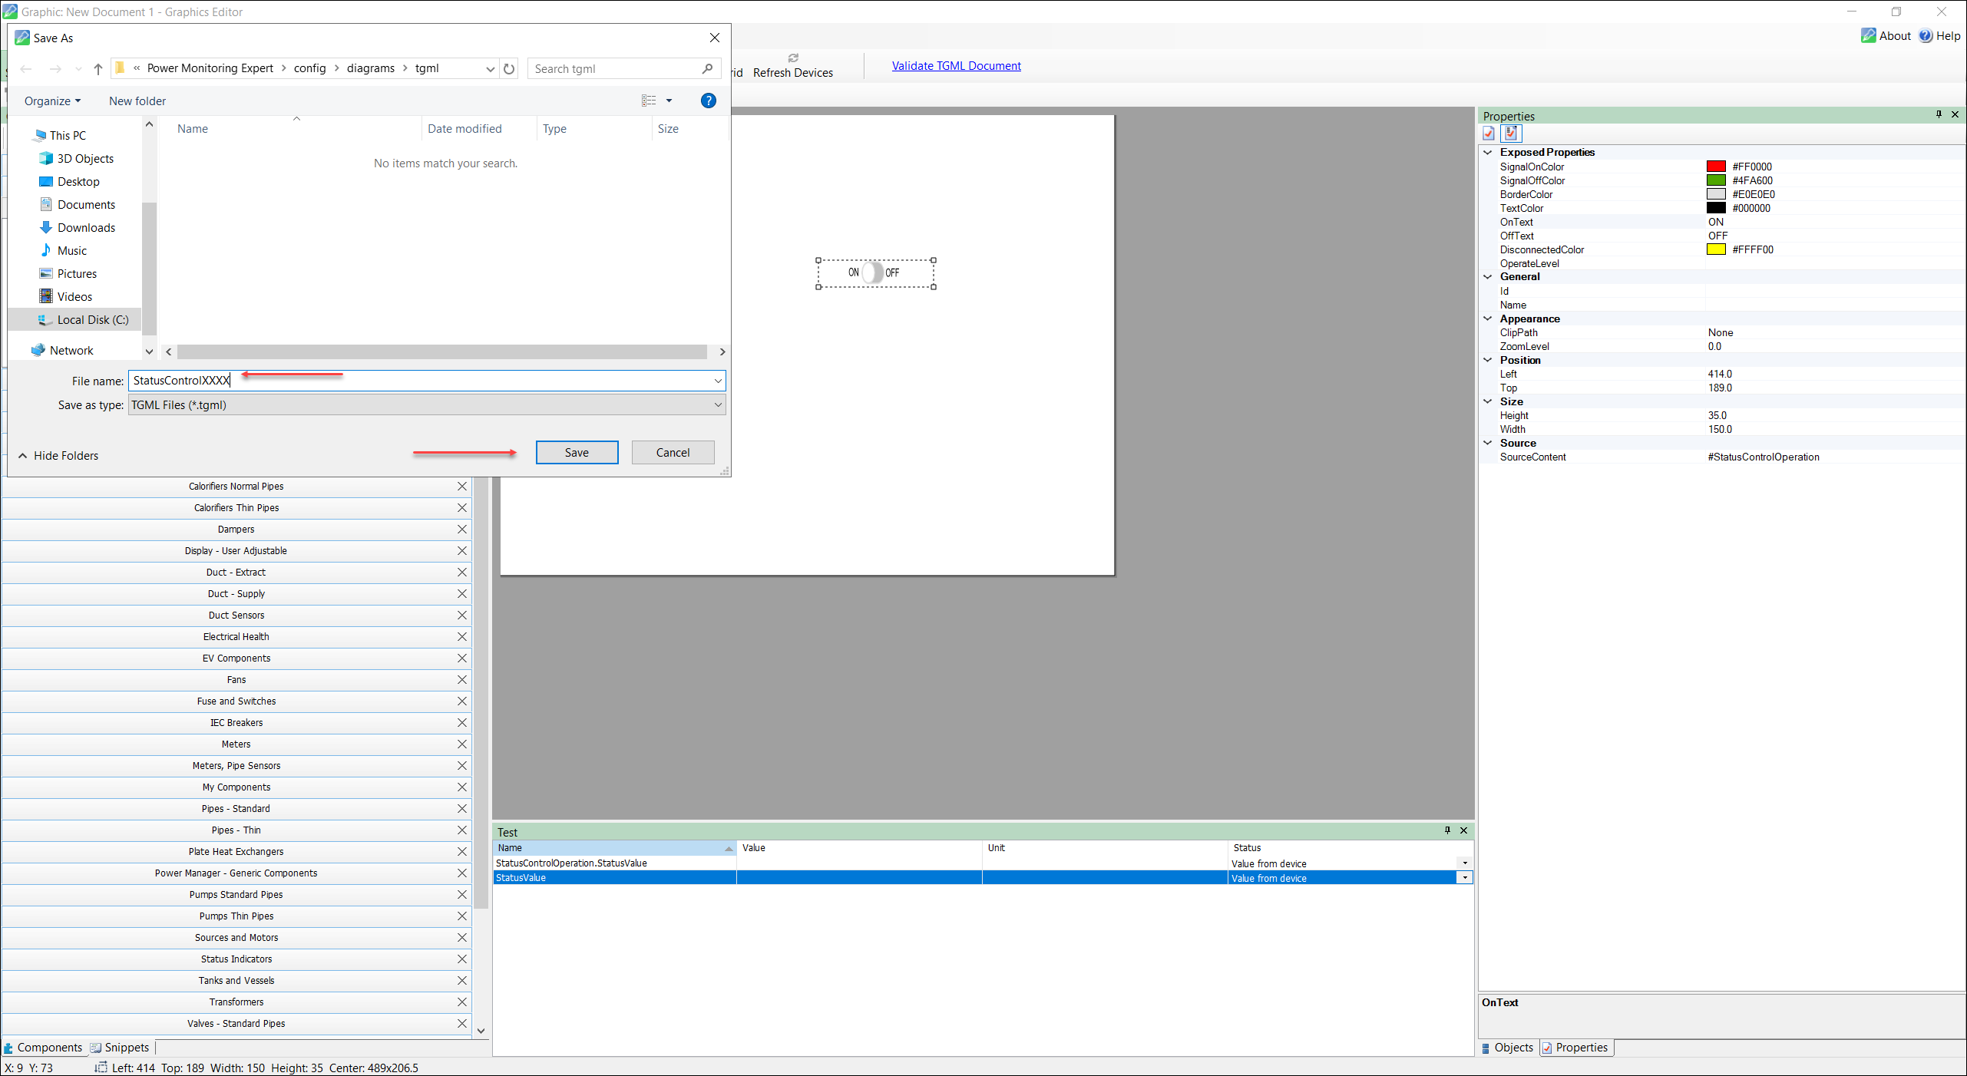
Task: Open Validate TGML Document link
Action: point(956,66)
